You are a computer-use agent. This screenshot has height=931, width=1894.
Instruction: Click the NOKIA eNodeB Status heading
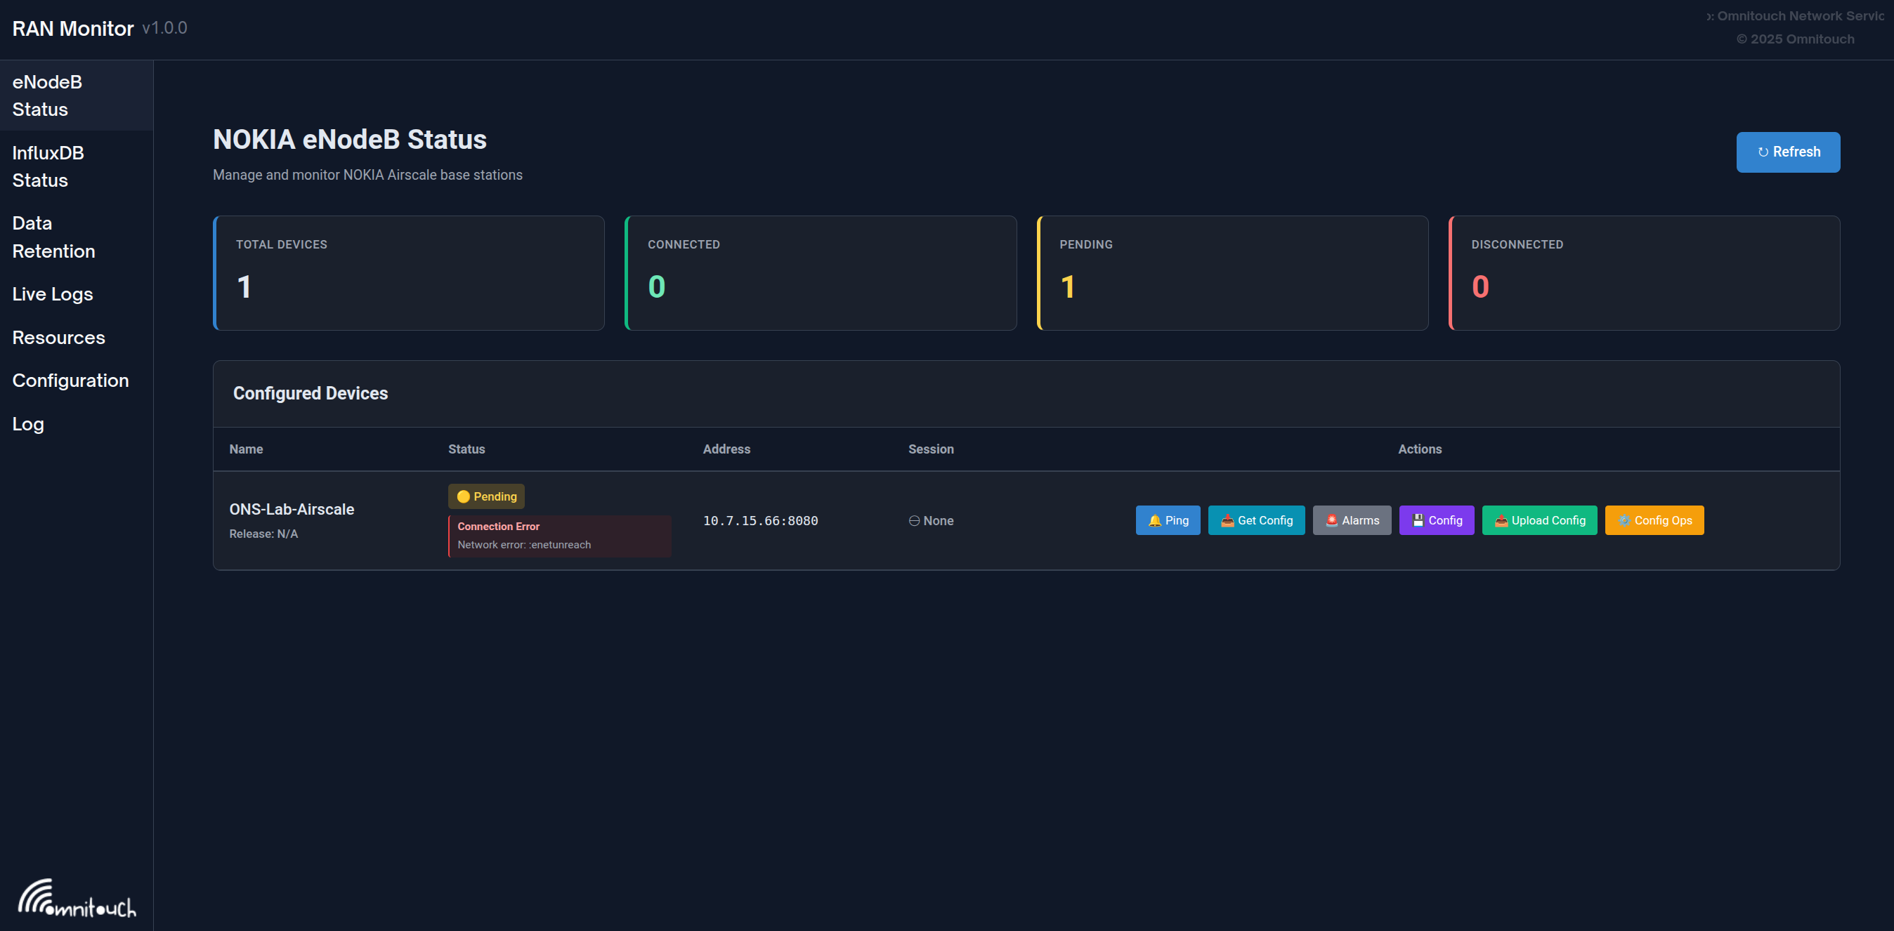[x=349, y=140]
